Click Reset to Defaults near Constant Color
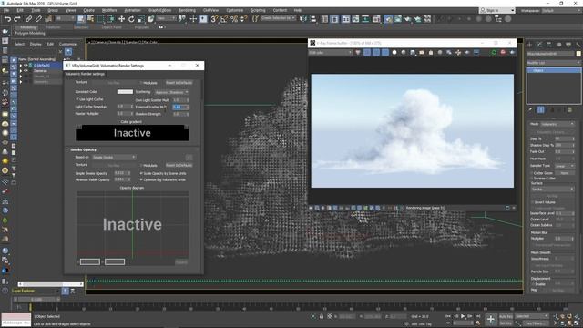 (179, 83)
